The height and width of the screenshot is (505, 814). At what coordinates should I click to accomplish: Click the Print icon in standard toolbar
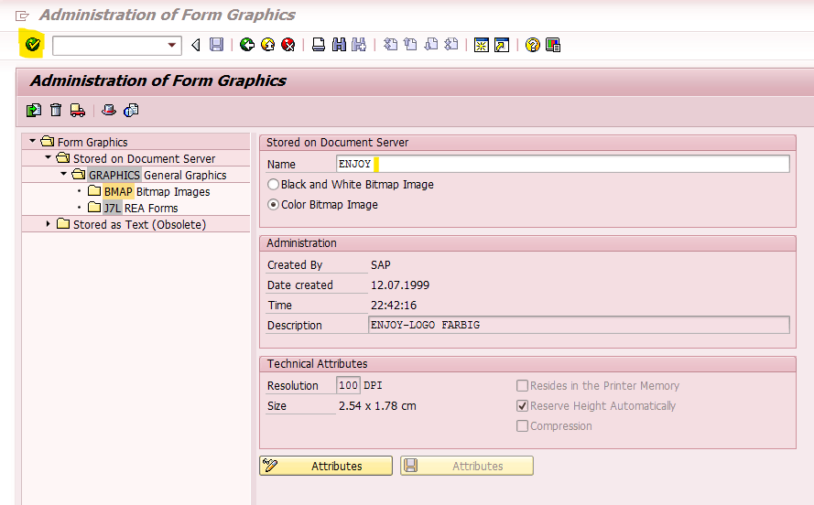[319, 45]
